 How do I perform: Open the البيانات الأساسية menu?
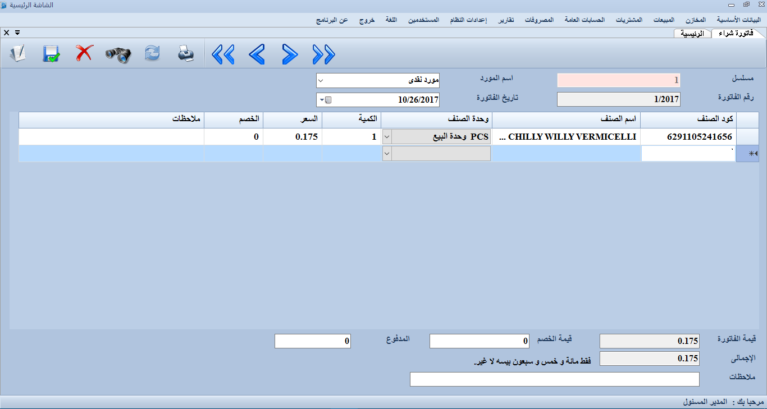click(739, 20)
